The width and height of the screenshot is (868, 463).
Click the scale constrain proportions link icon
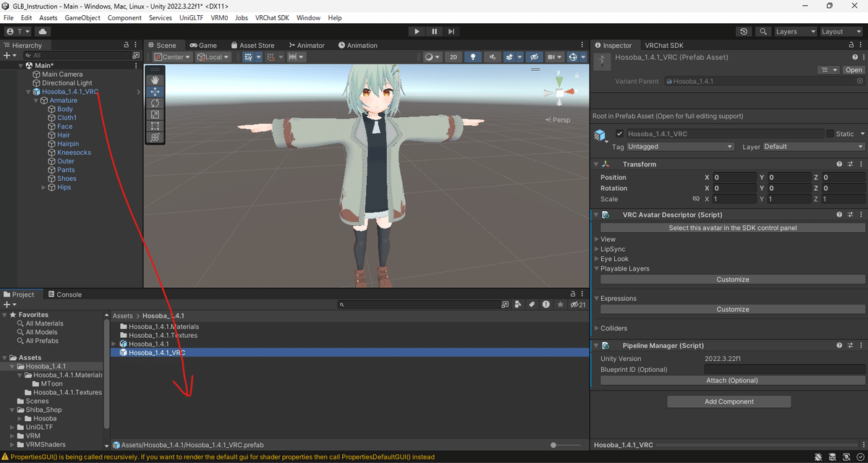(x=696, y=199)
